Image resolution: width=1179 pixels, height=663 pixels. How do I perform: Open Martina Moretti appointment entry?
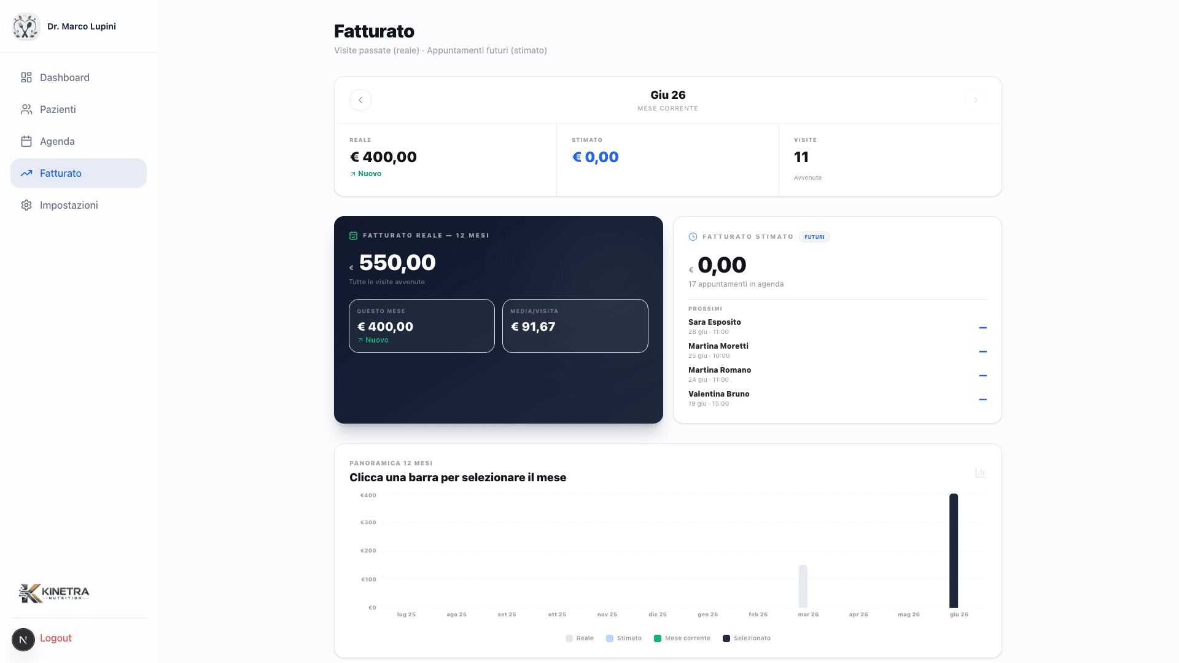[837, 351]
